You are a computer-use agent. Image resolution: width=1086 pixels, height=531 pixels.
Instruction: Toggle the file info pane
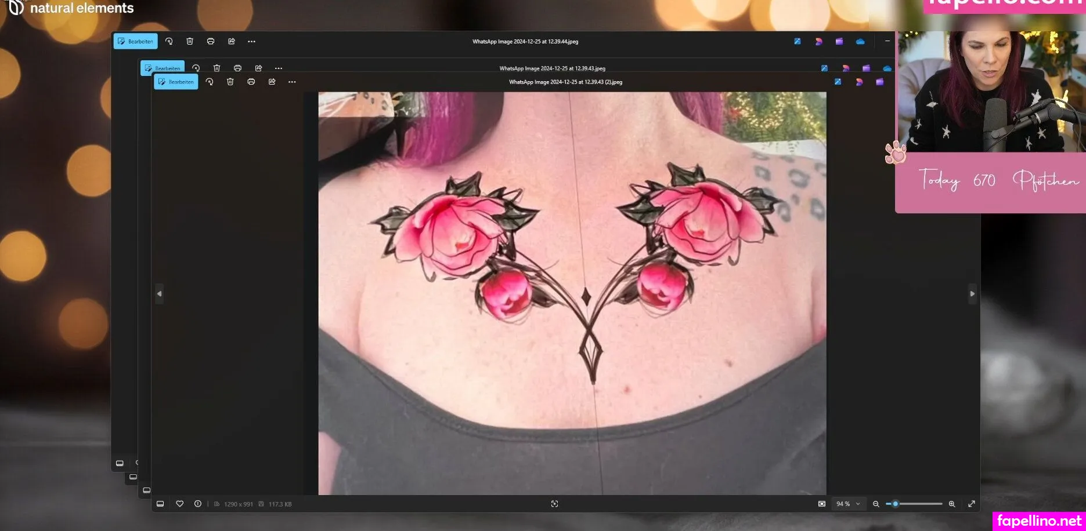[198, 504]
